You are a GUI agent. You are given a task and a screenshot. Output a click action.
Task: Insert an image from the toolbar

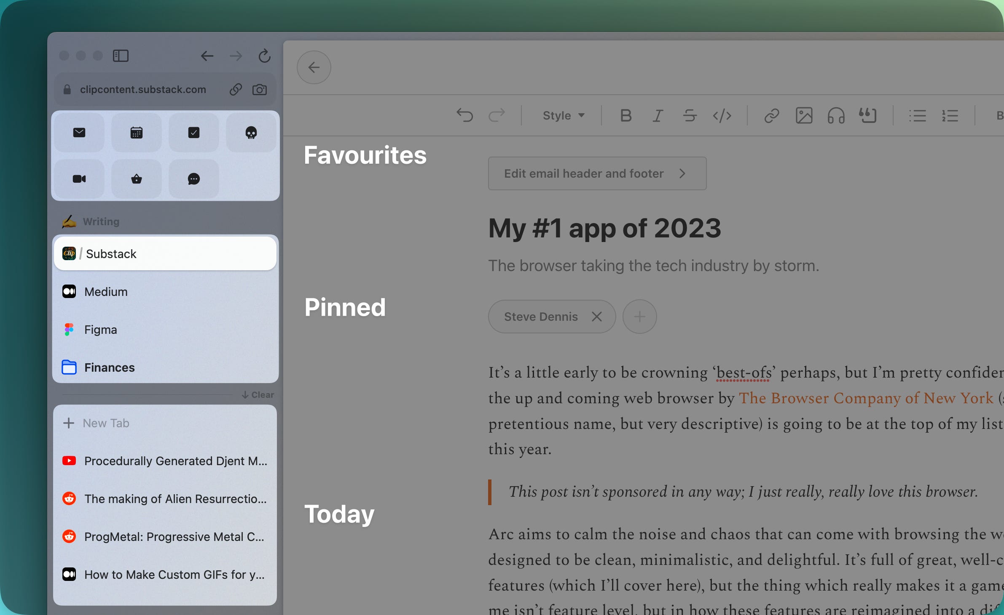click(804, 115)
